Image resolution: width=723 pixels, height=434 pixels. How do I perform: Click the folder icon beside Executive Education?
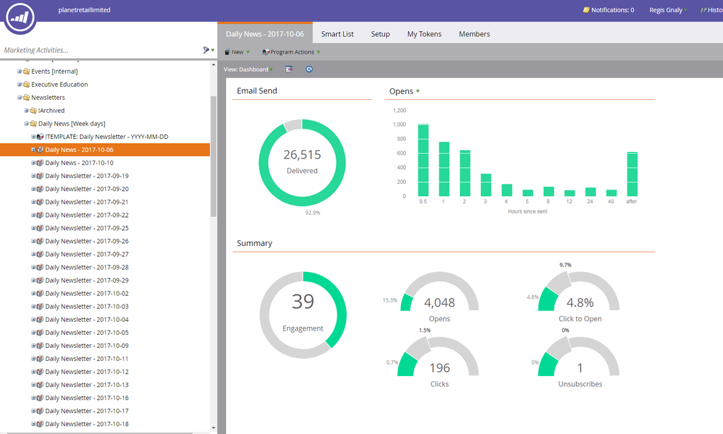click(x=26, y=85)
